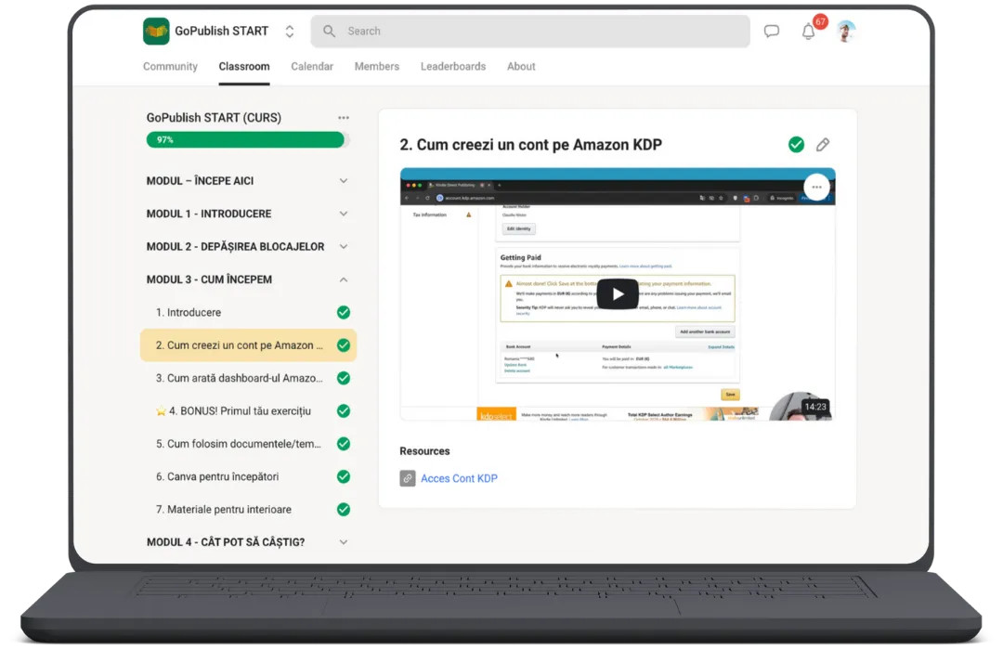Open the Leaderboards tab
Screen dimensions: 1003x650
[453, 67]
